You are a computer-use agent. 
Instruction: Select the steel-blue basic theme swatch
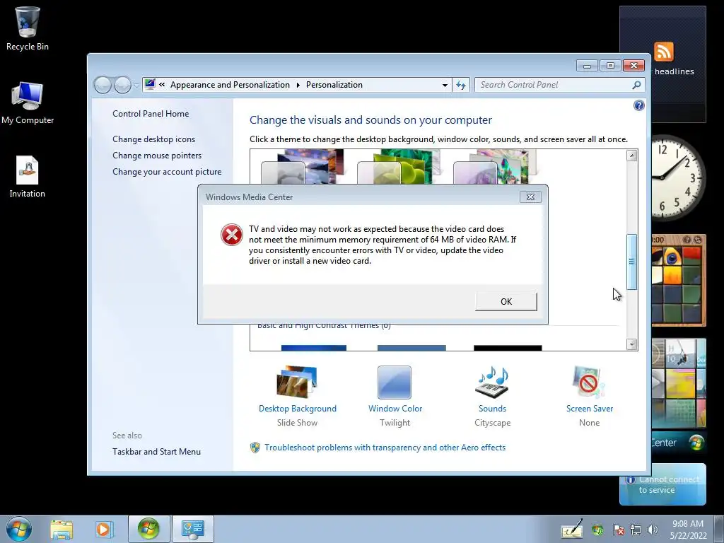click(x=411, y=348)
